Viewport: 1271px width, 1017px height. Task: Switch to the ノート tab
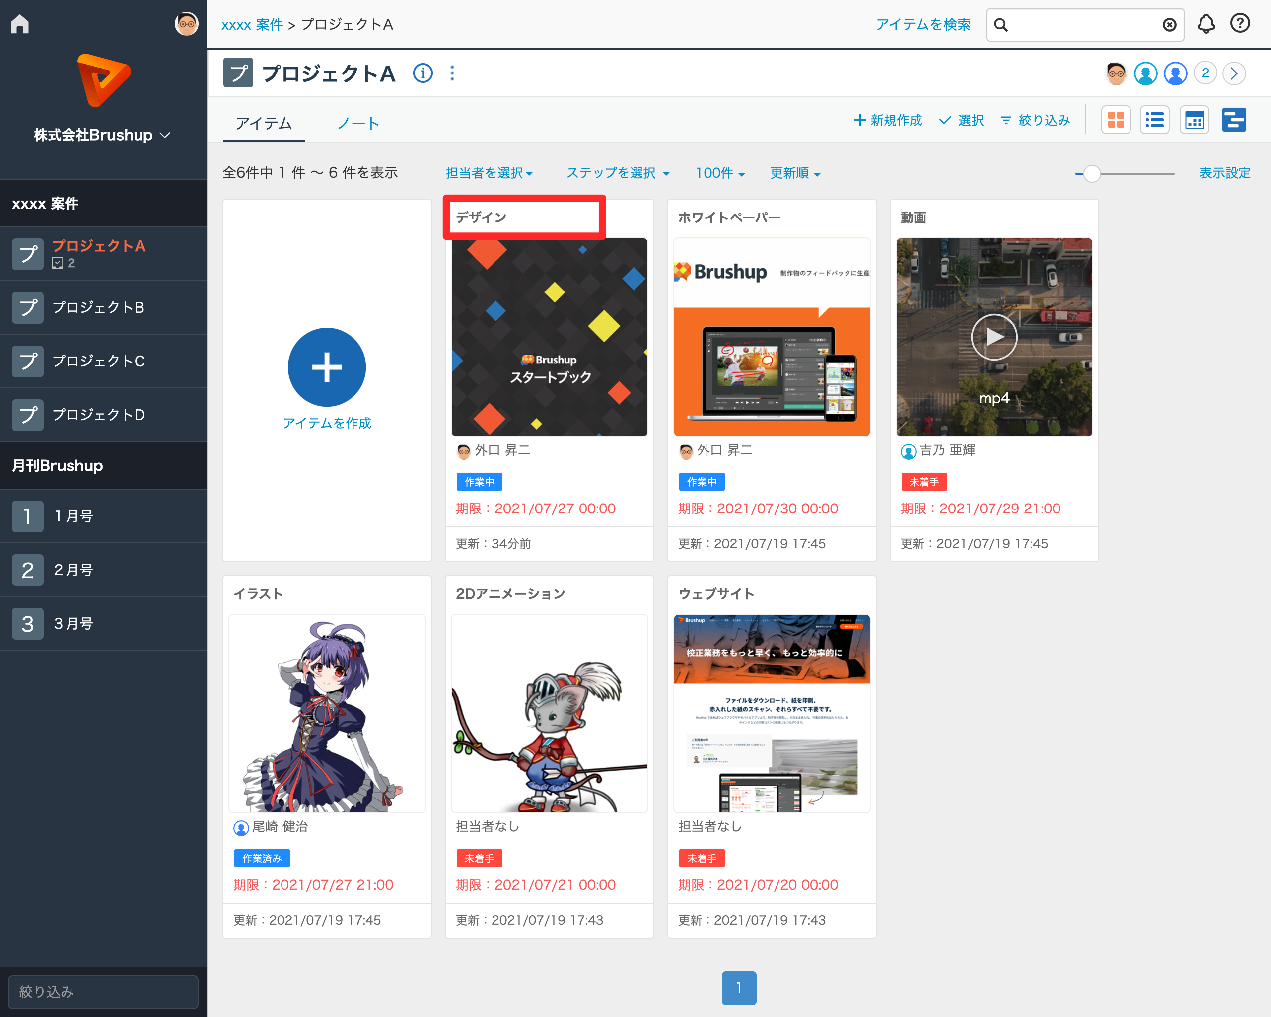358,123
